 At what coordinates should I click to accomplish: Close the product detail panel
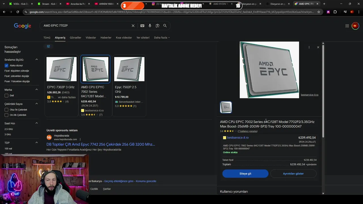coord(318,47)
